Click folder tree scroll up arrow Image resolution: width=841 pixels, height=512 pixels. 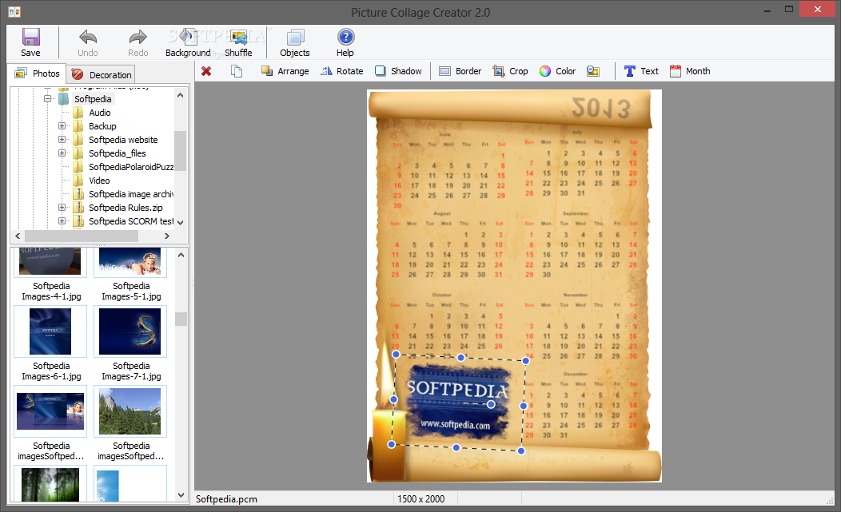click(180, 95)
